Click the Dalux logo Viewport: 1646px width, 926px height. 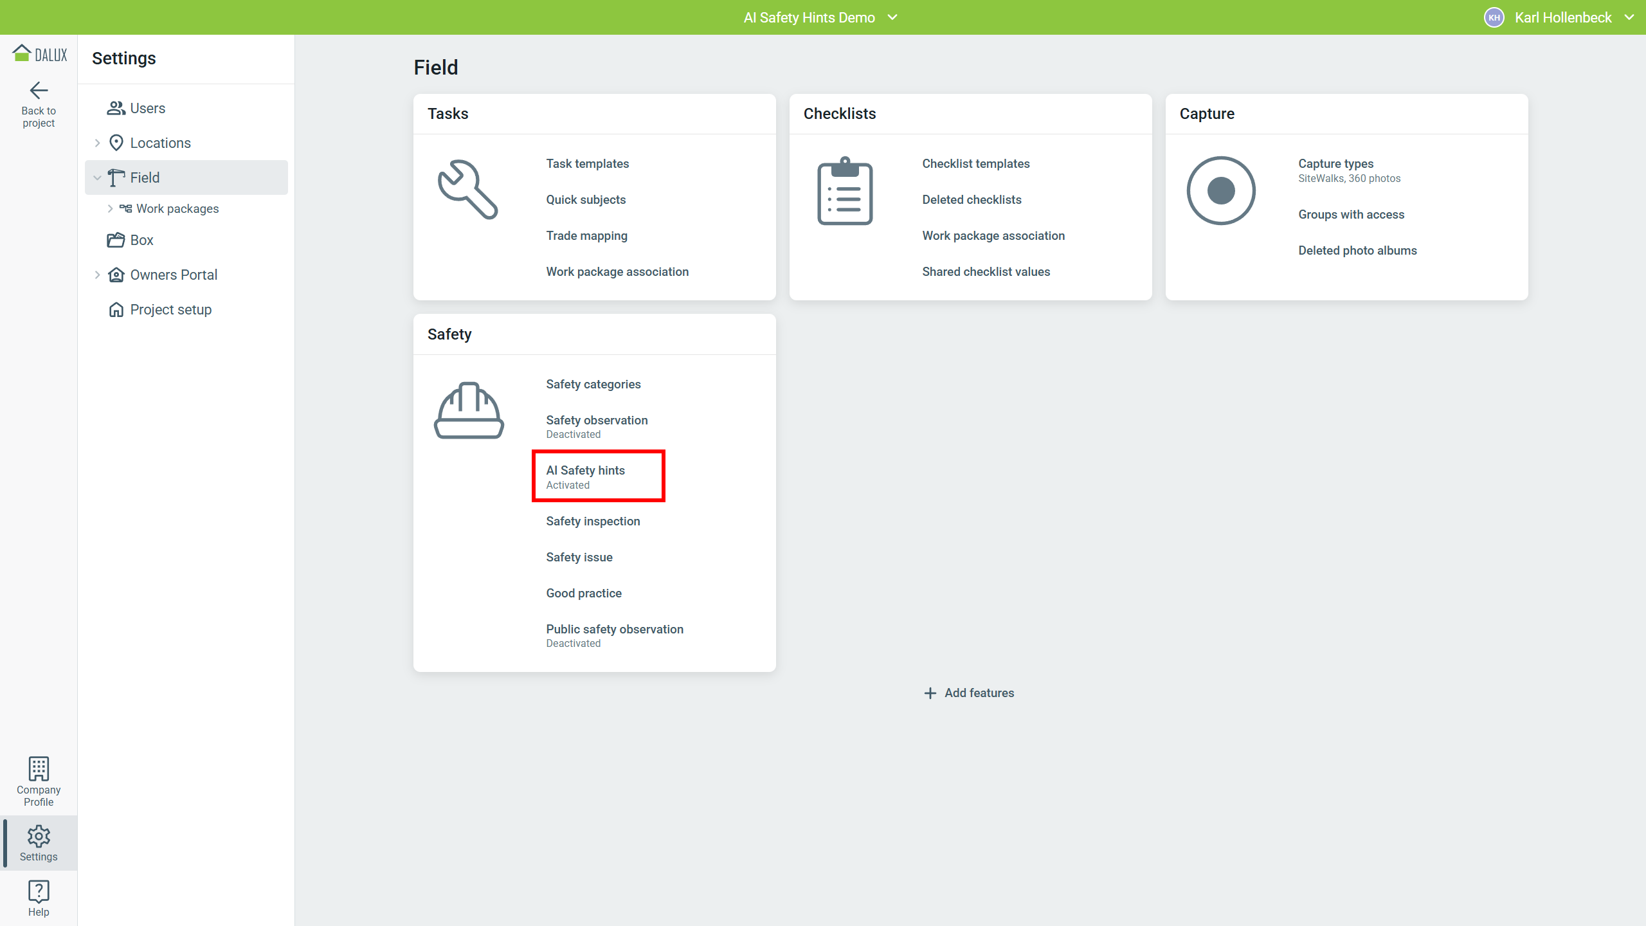(39, 54)
